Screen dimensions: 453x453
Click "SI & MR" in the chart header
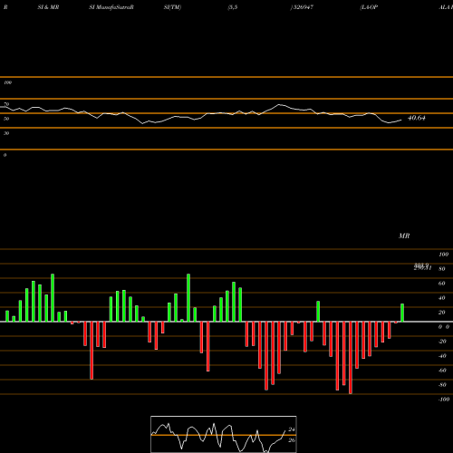(x=48, y=7)
